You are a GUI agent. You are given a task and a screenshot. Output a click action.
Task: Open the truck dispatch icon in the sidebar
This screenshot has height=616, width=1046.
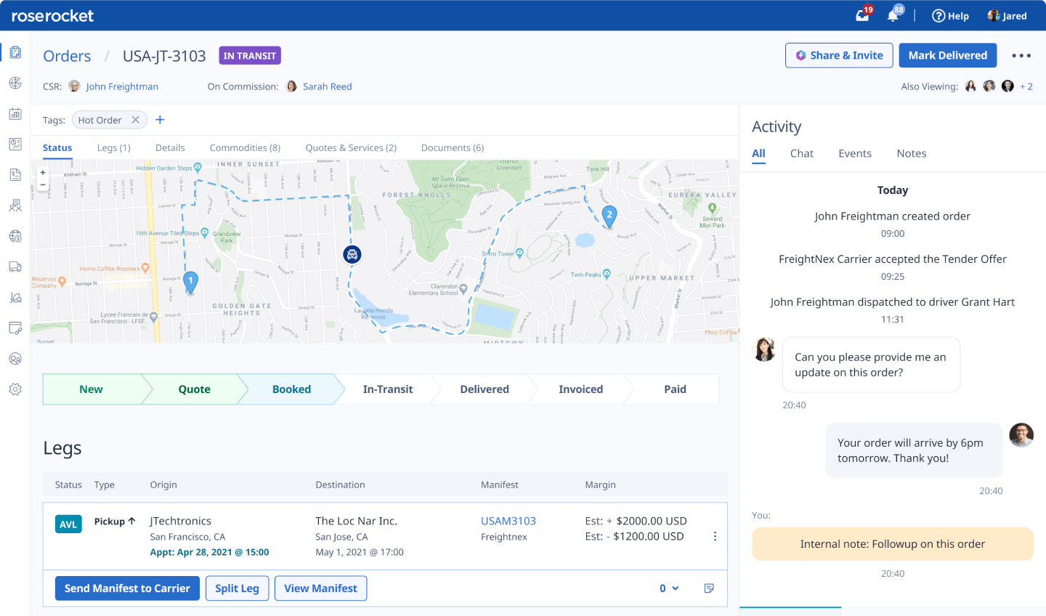[x=15, y=266]
